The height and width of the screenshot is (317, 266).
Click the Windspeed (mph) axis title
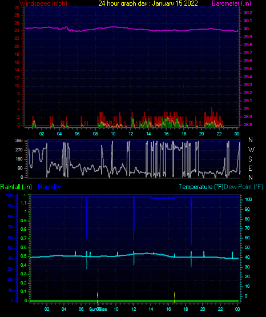coord(43,3)
